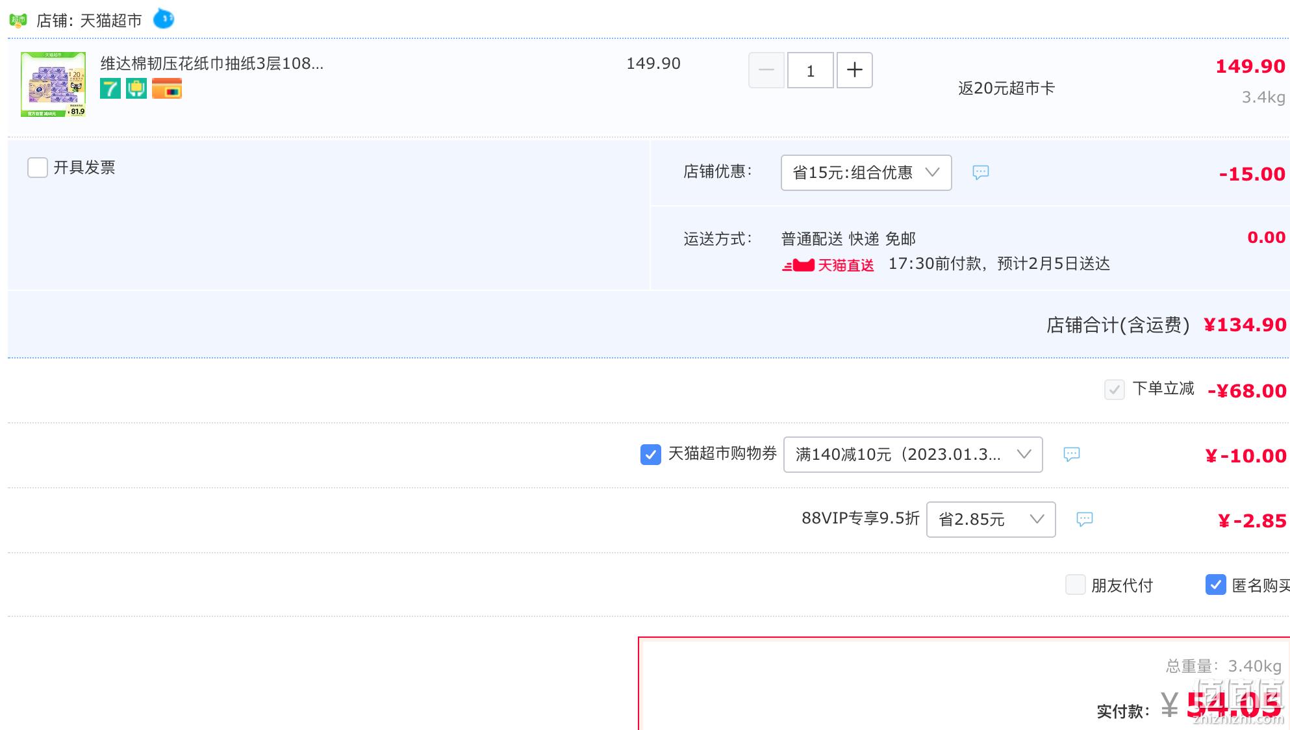Screen dimensions: 1290x730
Task: Click the ¥-2.85 VIP discount amount
Action: tap(1252, 521)
